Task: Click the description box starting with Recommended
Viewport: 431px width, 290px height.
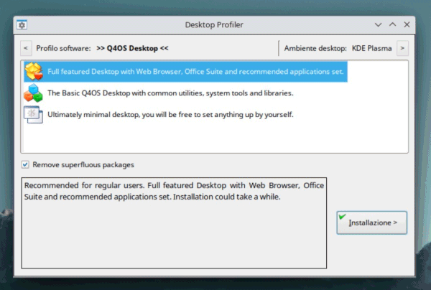Action: tap(174, 223)
